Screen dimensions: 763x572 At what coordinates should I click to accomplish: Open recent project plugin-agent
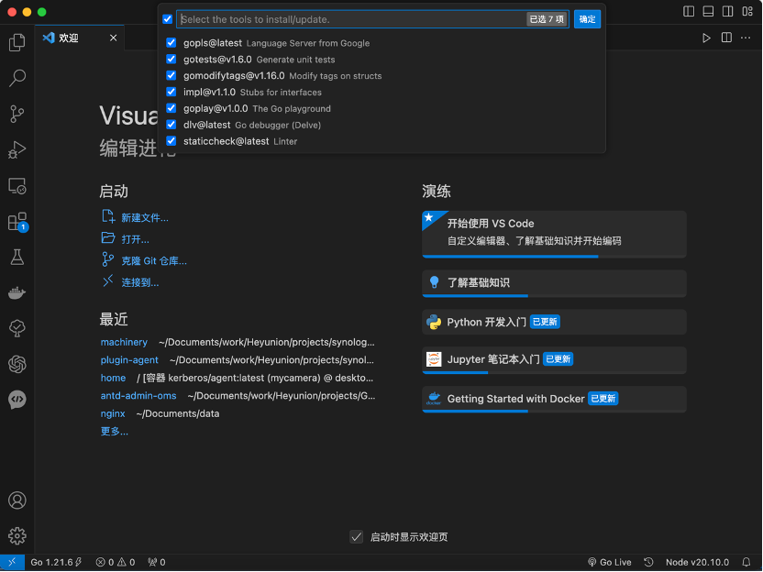pyautogui.click(x=129, y=360)
